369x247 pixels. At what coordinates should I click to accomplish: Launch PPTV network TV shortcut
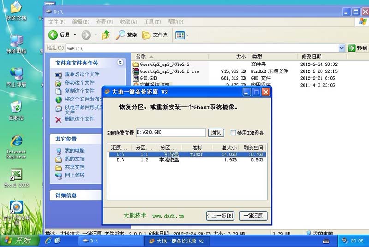16,213
